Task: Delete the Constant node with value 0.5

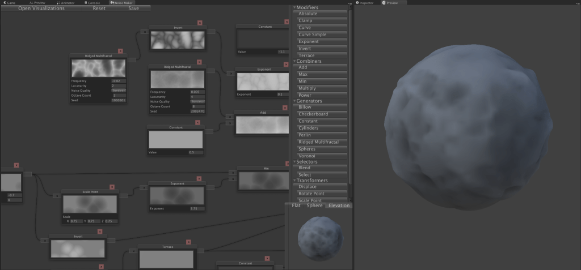Action: tap(198, 122)
